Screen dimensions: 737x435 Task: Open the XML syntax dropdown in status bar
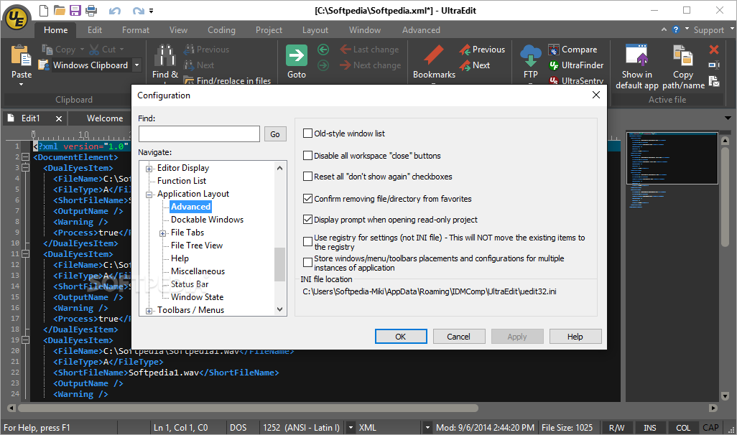pyautogui.click(x=427, y=428)
